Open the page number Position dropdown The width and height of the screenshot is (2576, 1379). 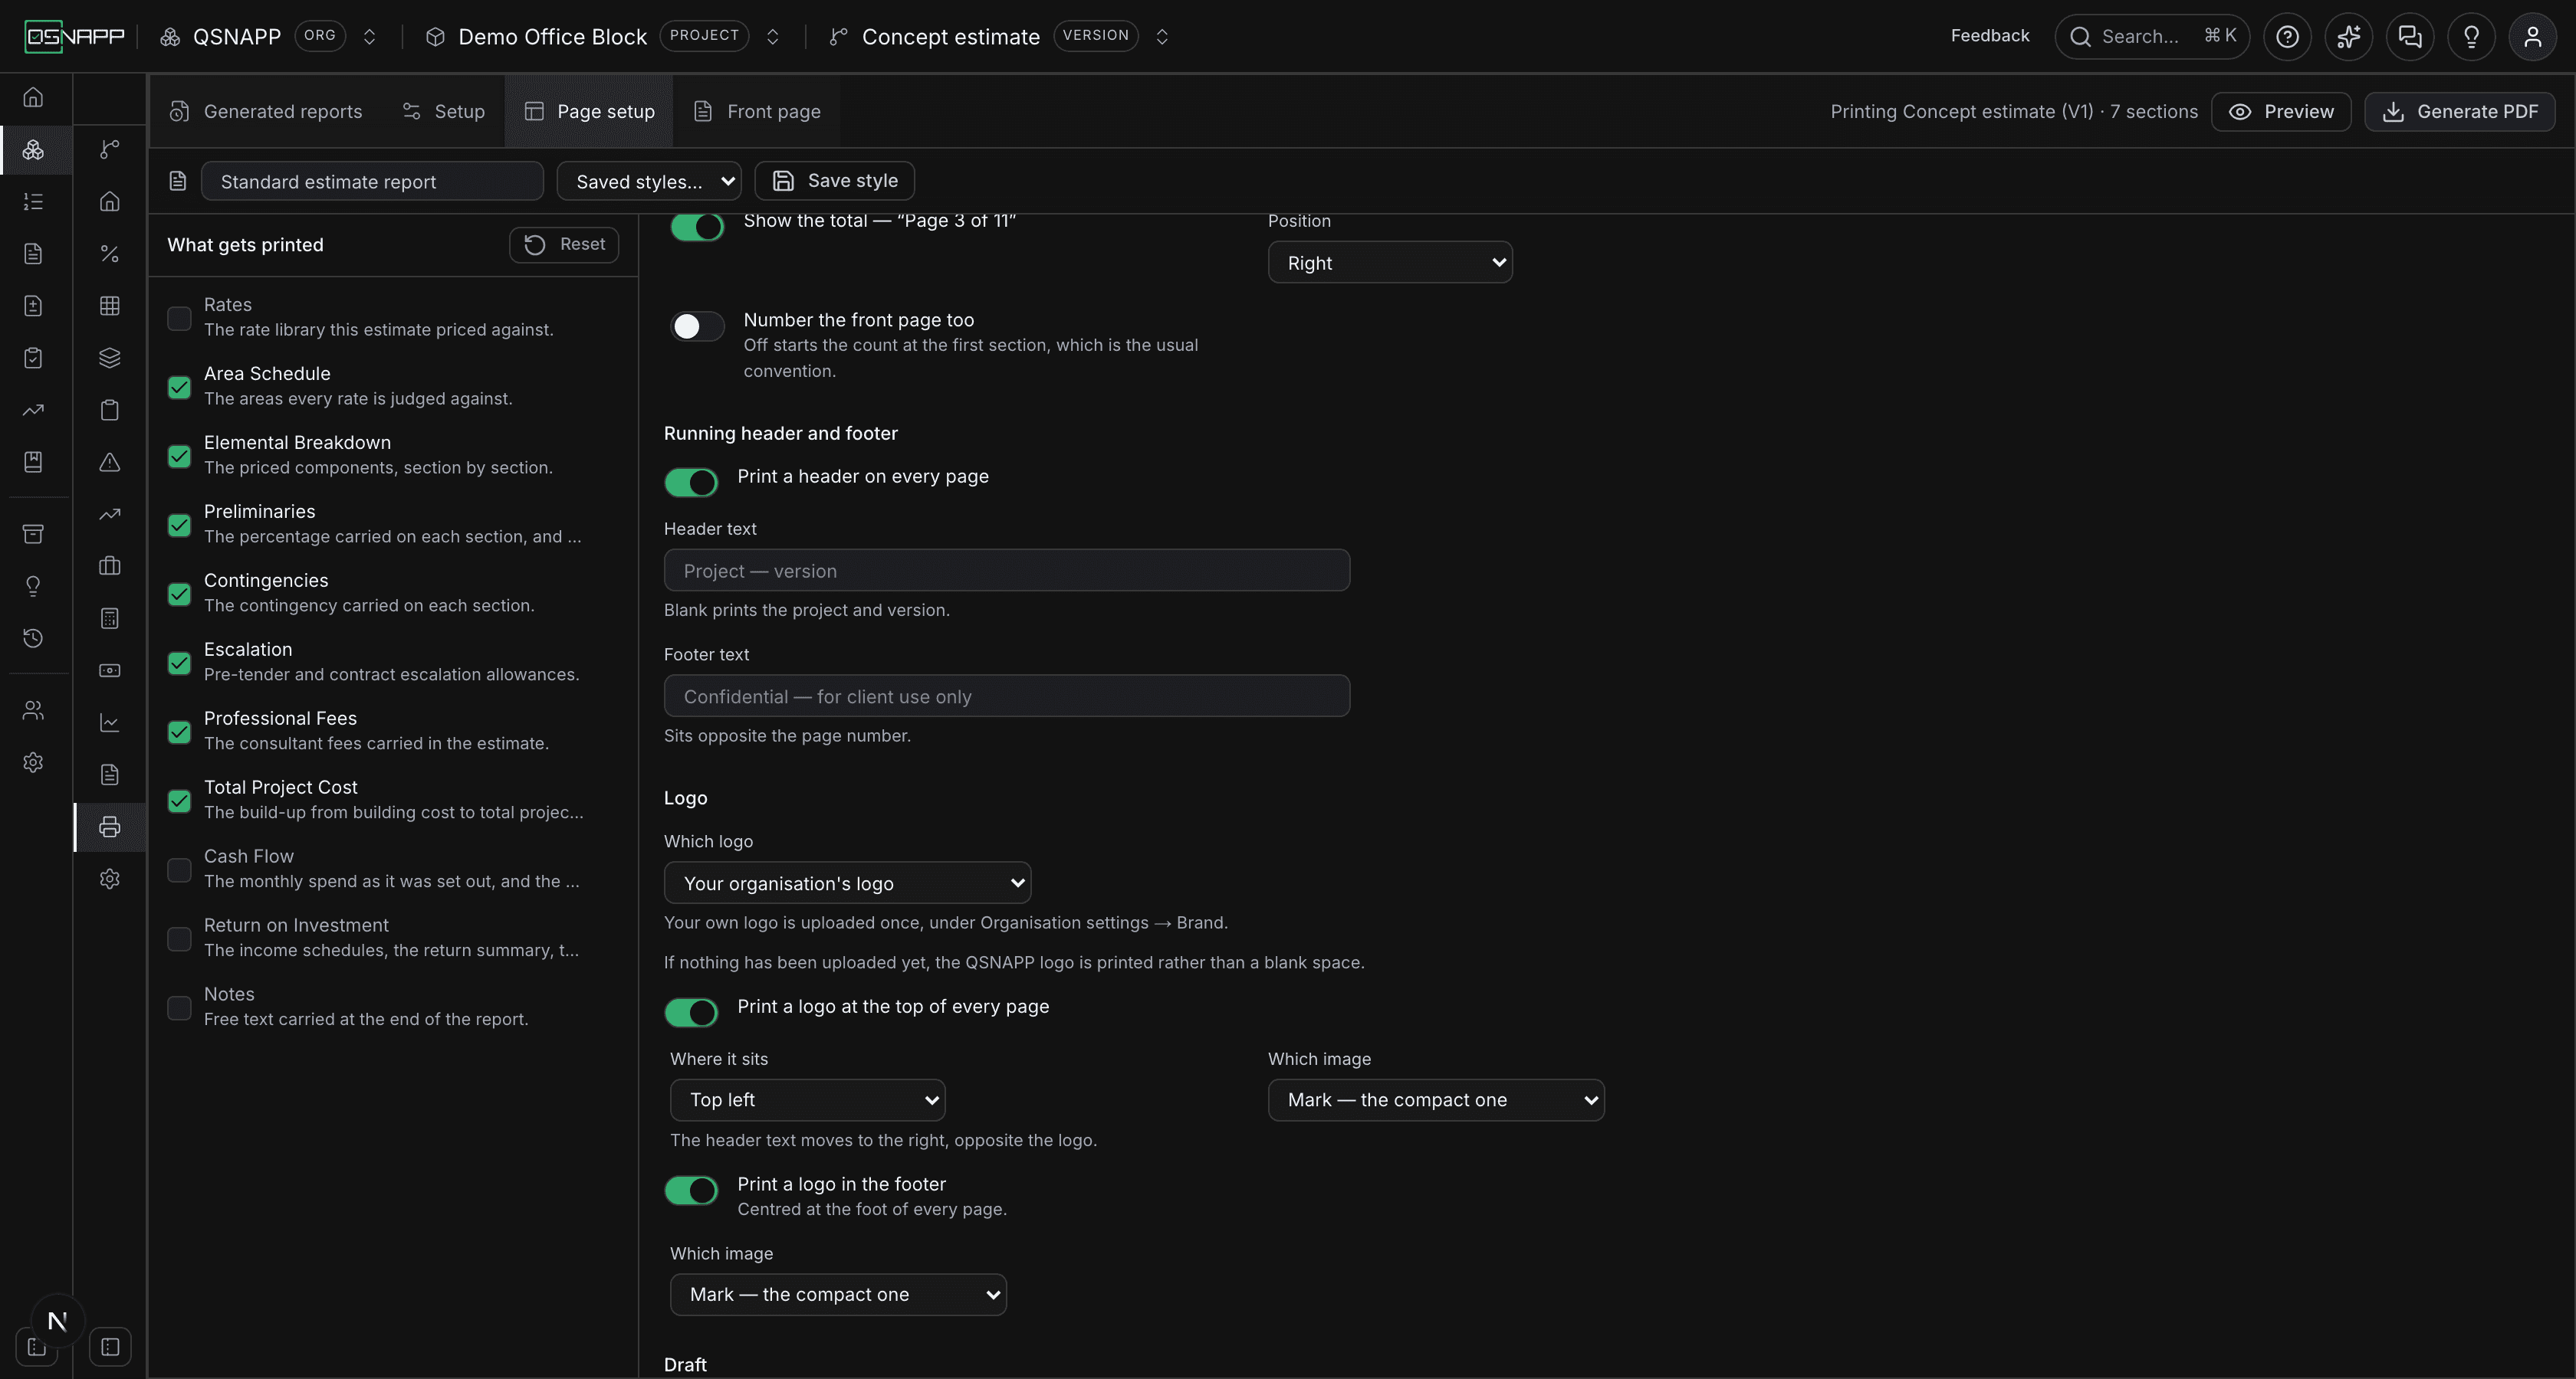click(x=1390, y=263)
